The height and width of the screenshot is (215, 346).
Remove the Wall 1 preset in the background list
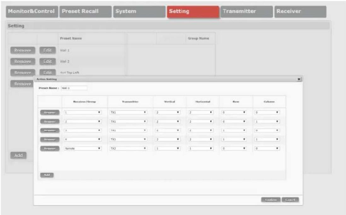(x=22, y=50)
